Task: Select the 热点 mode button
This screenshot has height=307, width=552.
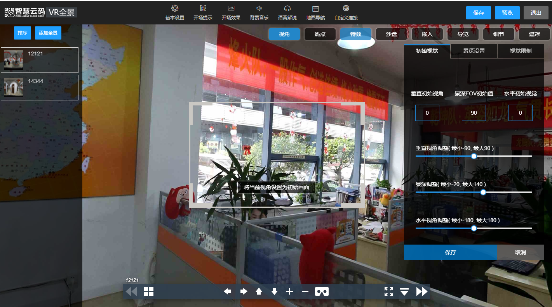Action: (320, 34)
